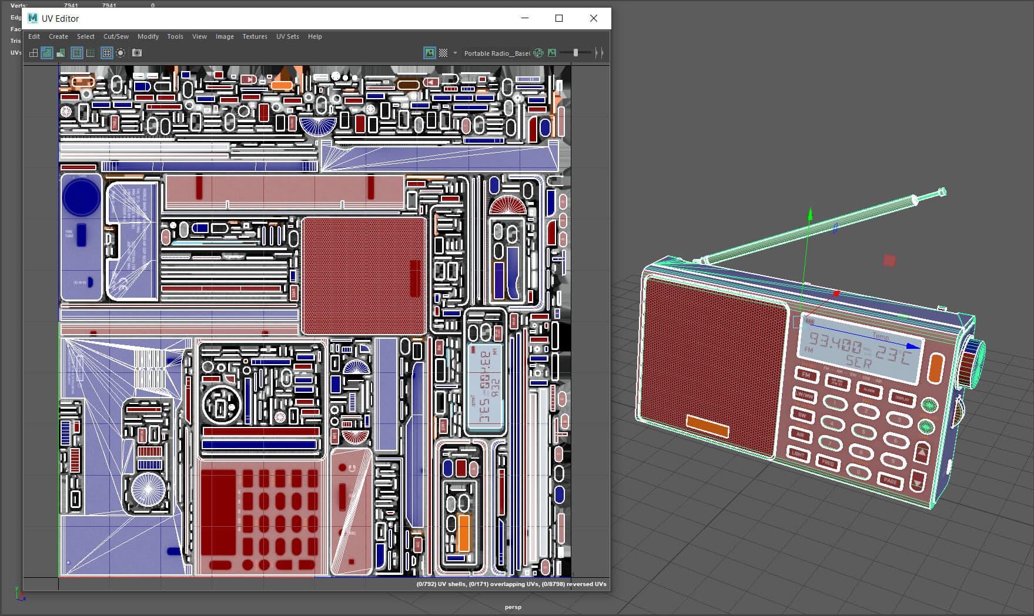
Task: Open the UV Sets menu
Action: point(287,36)
